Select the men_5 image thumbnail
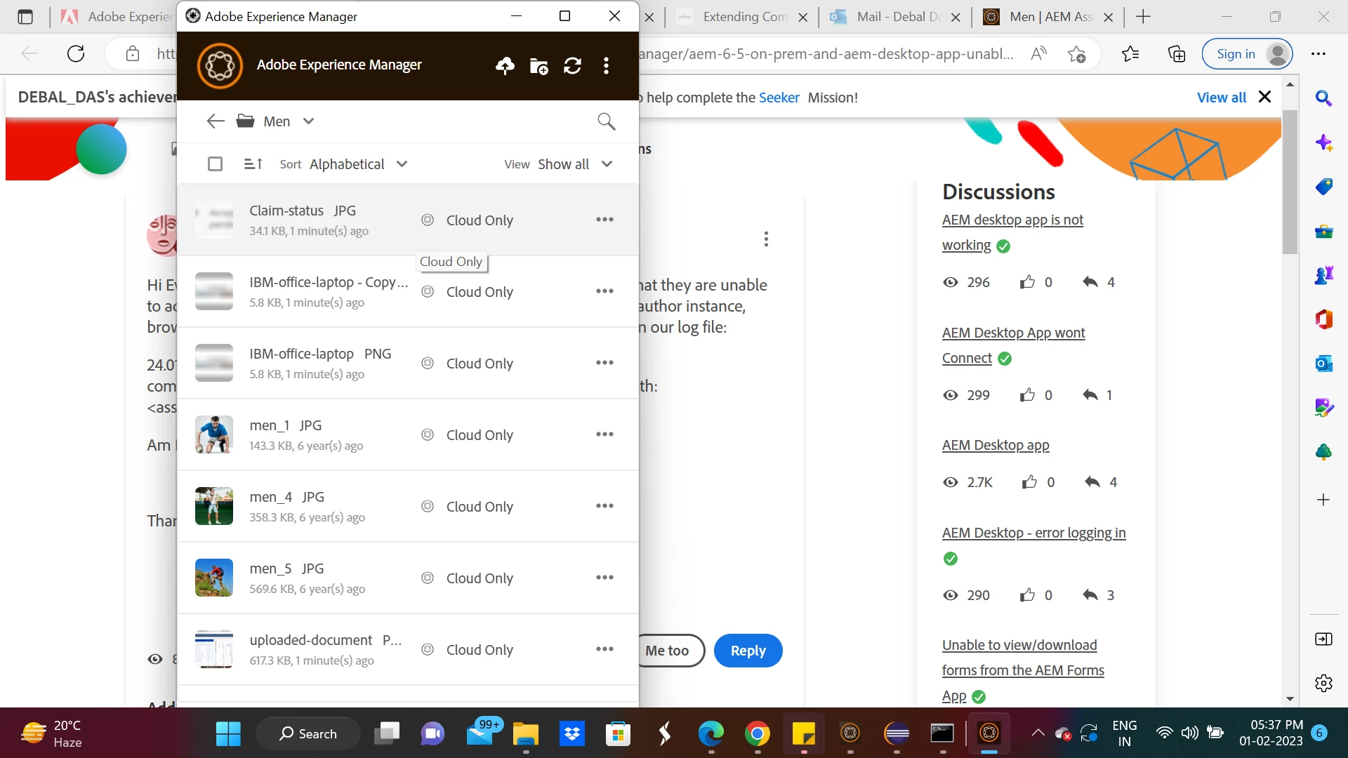The image size is (1348, 758). tap(213, 578)
